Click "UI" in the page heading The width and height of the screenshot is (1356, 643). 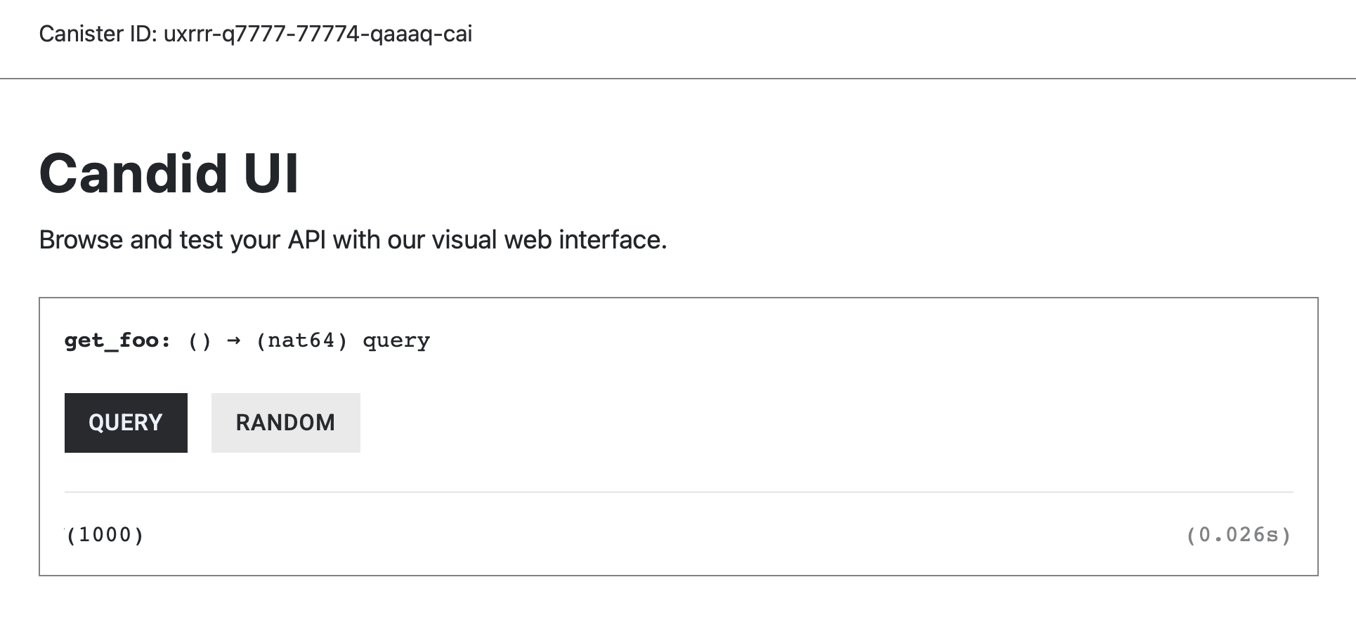point(271,173)
